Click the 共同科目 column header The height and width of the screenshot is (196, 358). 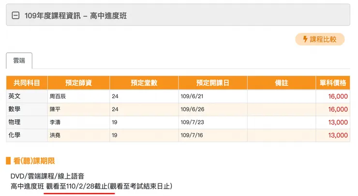(x=27, y=83)
